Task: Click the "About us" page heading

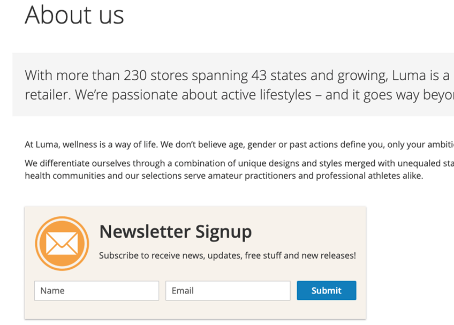Action: pos(74,14)
